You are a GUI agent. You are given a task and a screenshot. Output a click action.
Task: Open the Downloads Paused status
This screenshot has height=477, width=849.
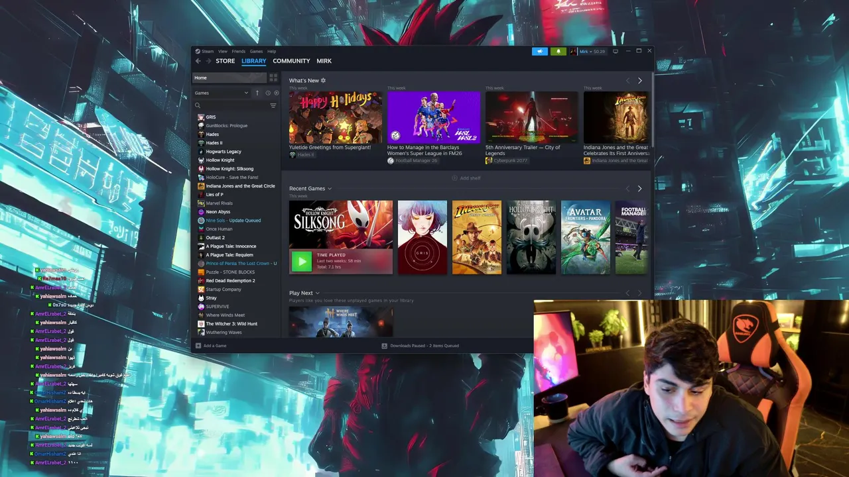pos(421,346)
